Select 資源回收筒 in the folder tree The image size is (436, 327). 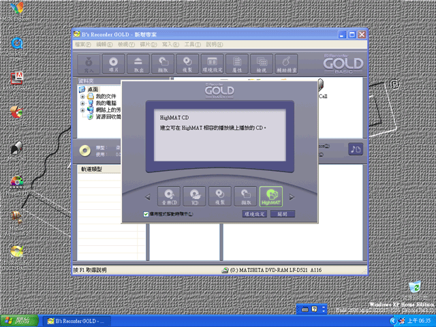108,116
